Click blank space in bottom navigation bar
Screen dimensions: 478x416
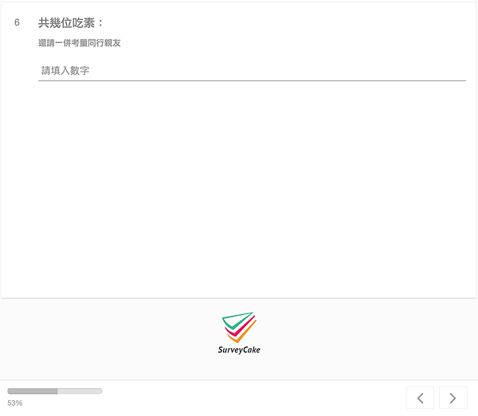click(253, 398)
